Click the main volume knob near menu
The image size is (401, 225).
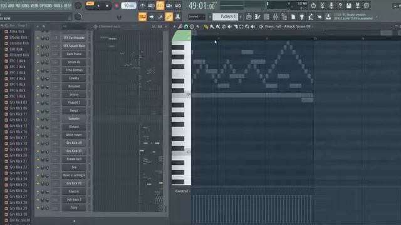[78, 6]
